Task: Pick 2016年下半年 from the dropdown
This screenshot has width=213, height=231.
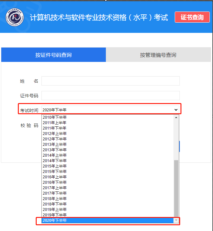Action: tap(55, 182)
